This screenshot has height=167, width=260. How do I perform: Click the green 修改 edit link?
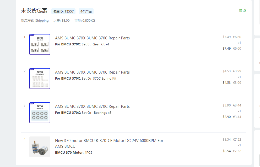pos(242,10)
